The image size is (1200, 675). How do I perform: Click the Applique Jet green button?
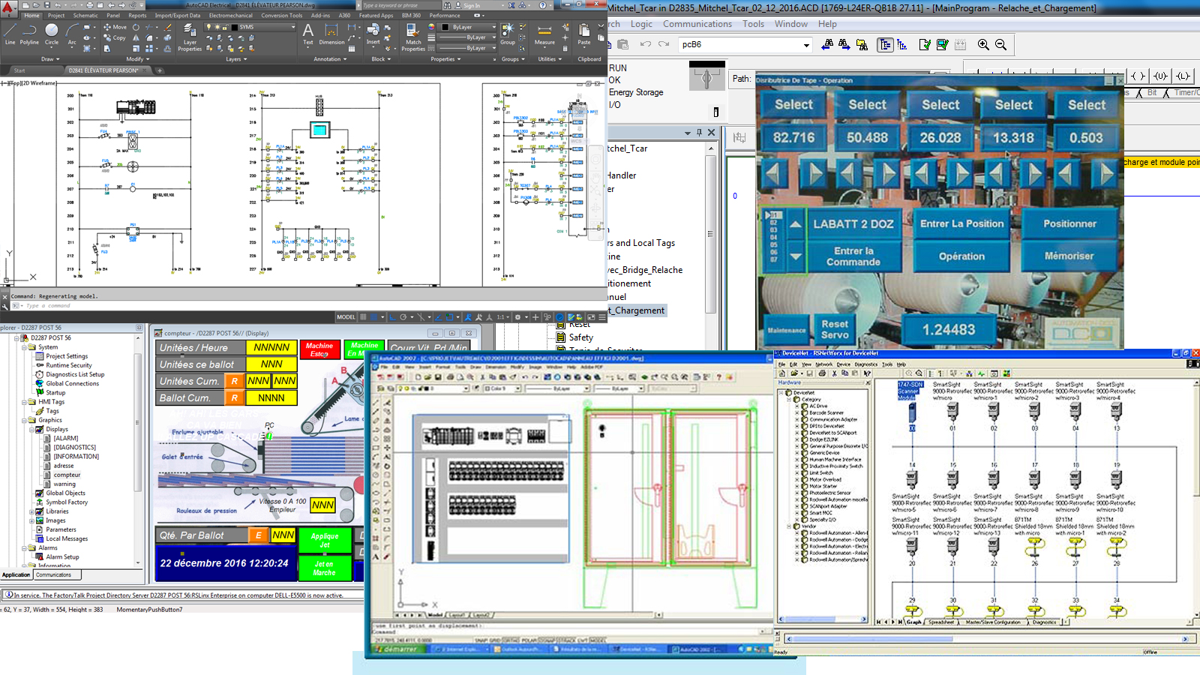pos(325,540)
